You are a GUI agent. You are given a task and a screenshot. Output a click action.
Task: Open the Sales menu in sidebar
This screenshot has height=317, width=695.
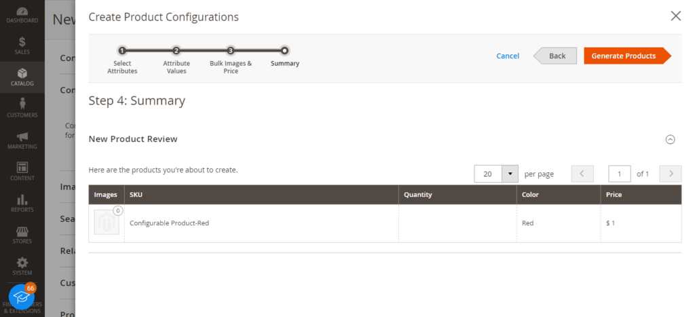coord(22,46)
